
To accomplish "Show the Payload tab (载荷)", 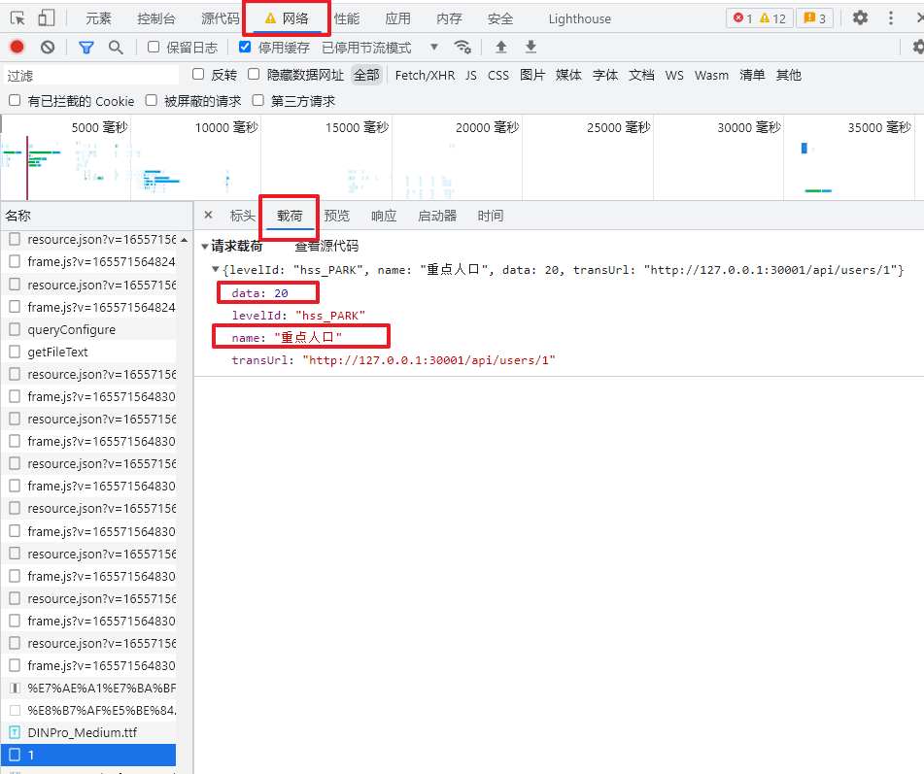I will pos(290,216).
